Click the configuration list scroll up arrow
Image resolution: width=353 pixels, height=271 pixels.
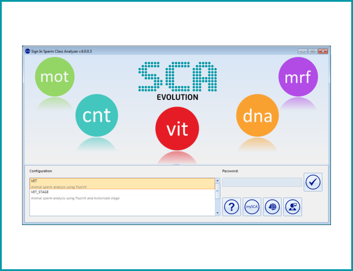click(218, 180)
